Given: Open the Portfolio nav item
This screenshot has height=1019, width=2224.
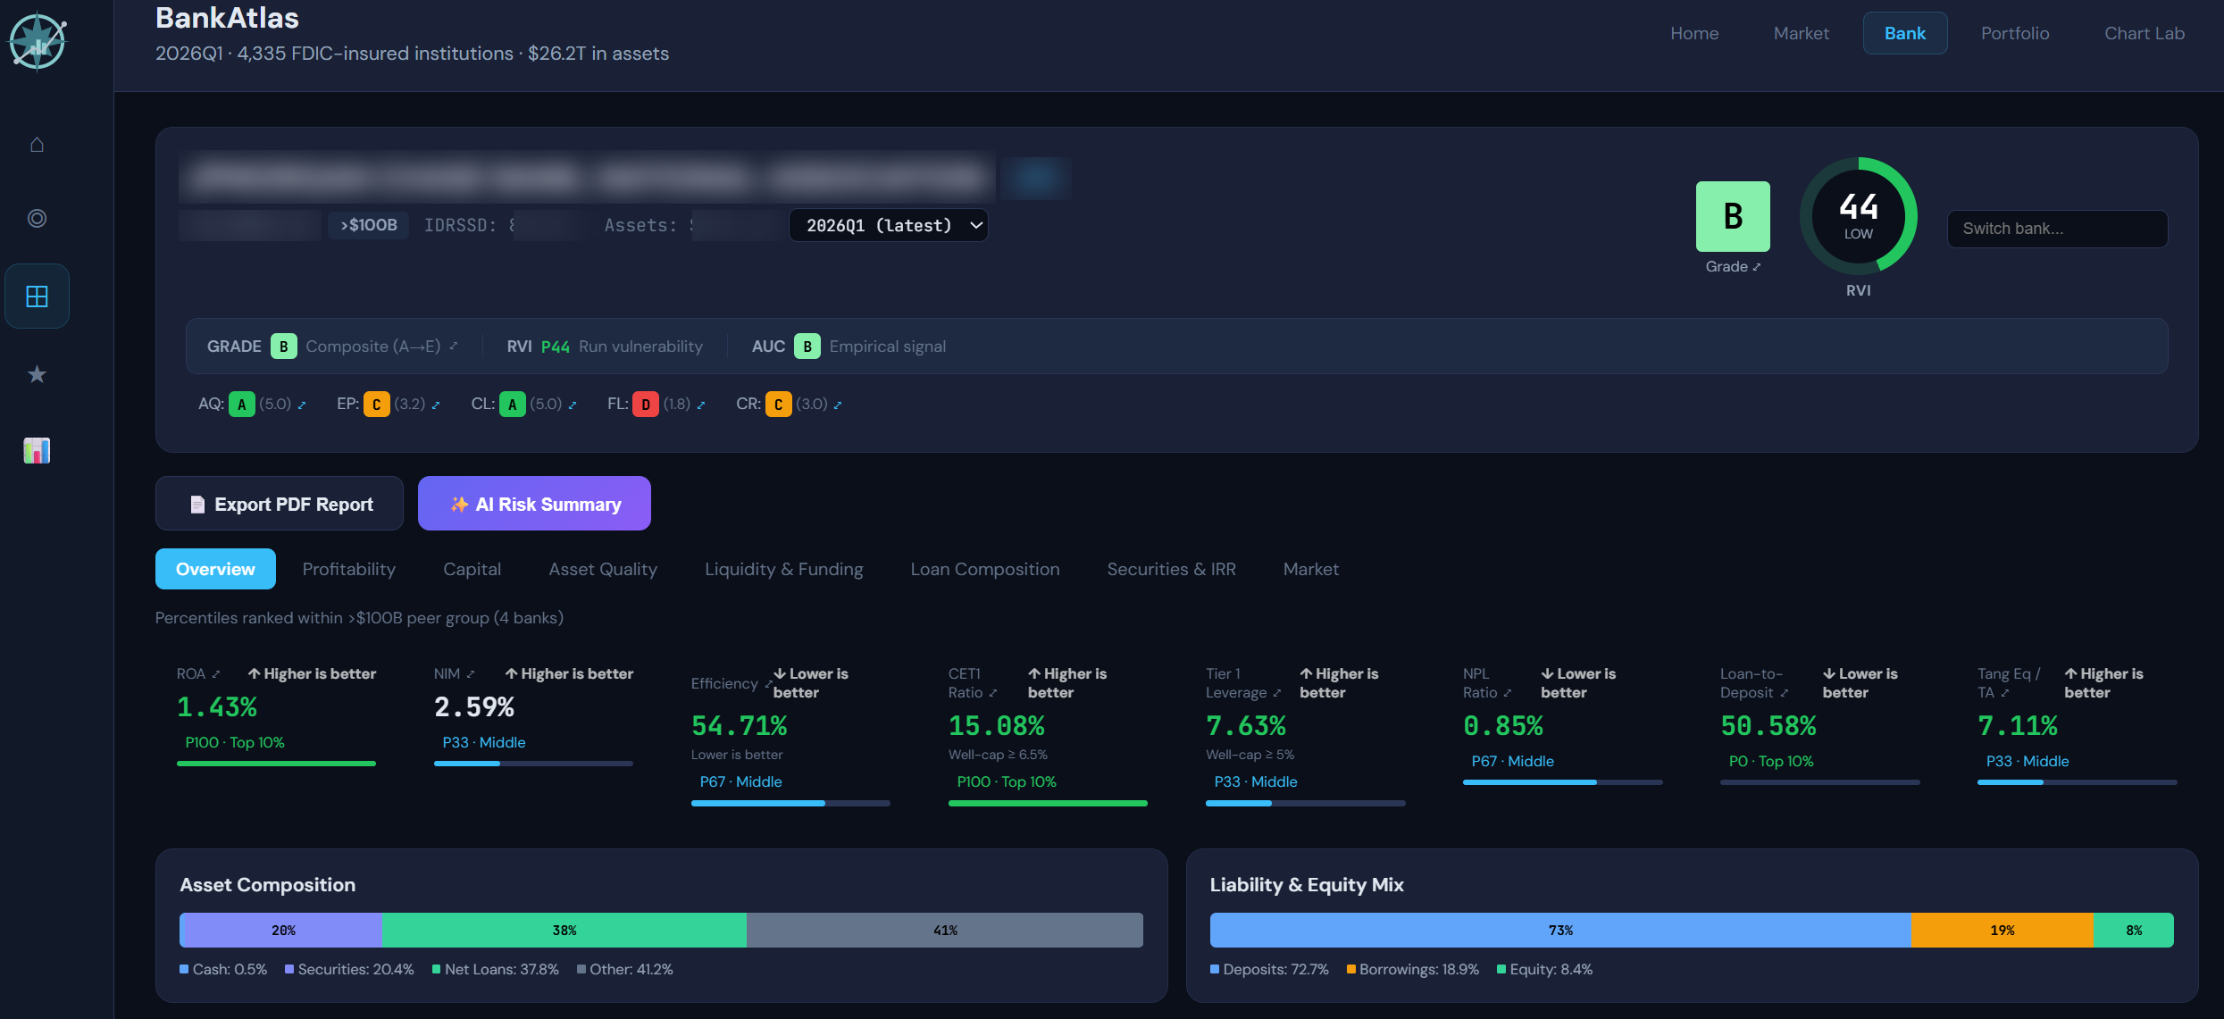Looking at the screenshot, I should [x=2015, y=33].
